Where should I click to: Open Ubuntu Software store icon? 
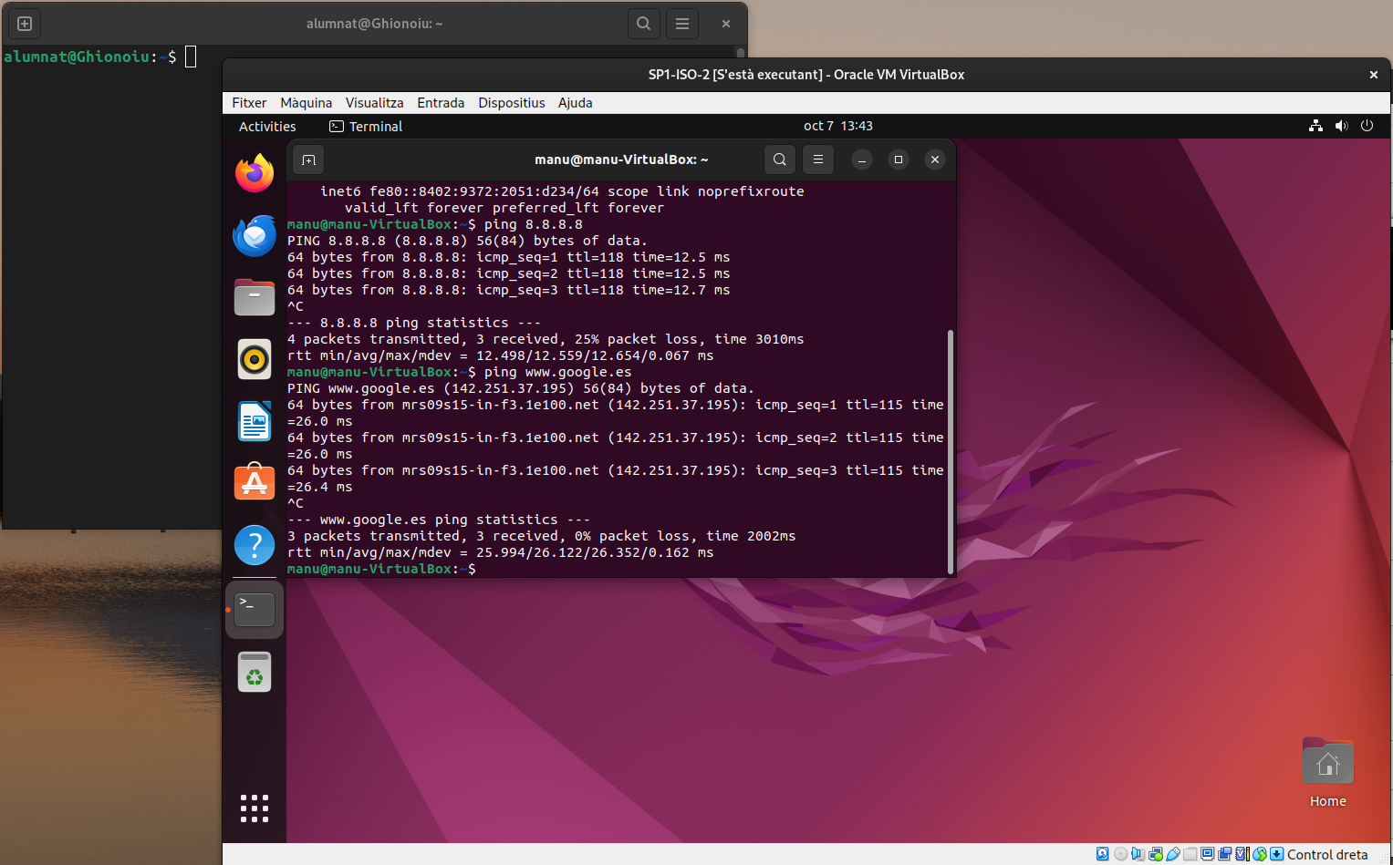click(255, 482)
